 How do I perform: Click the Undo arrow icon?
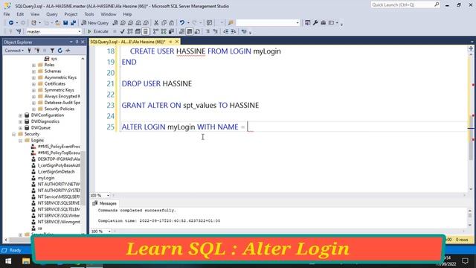[182, 23]
